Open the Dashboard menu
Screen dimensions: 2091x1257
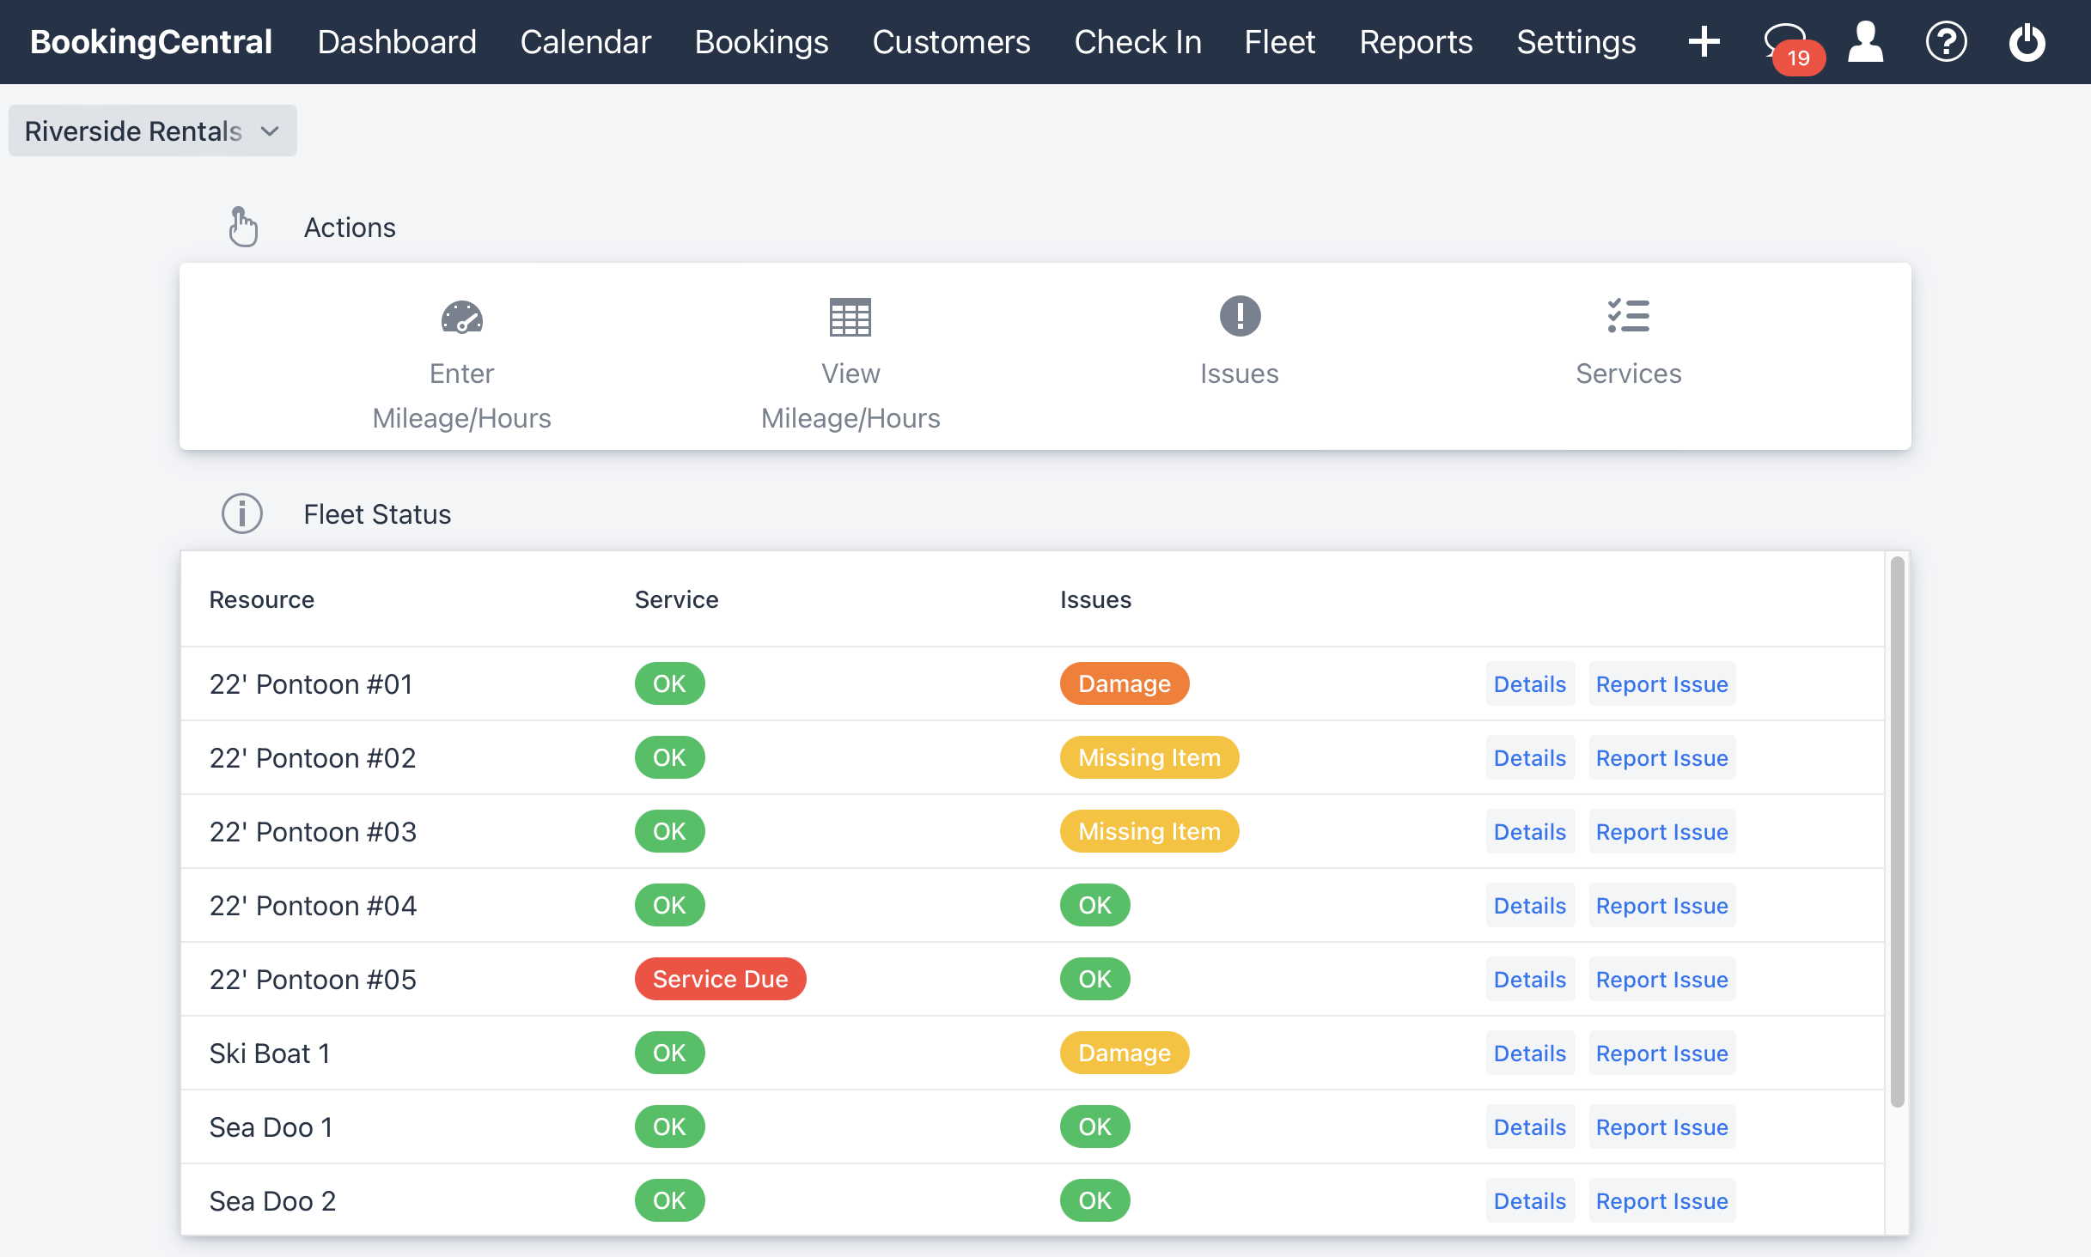[397, 42]
